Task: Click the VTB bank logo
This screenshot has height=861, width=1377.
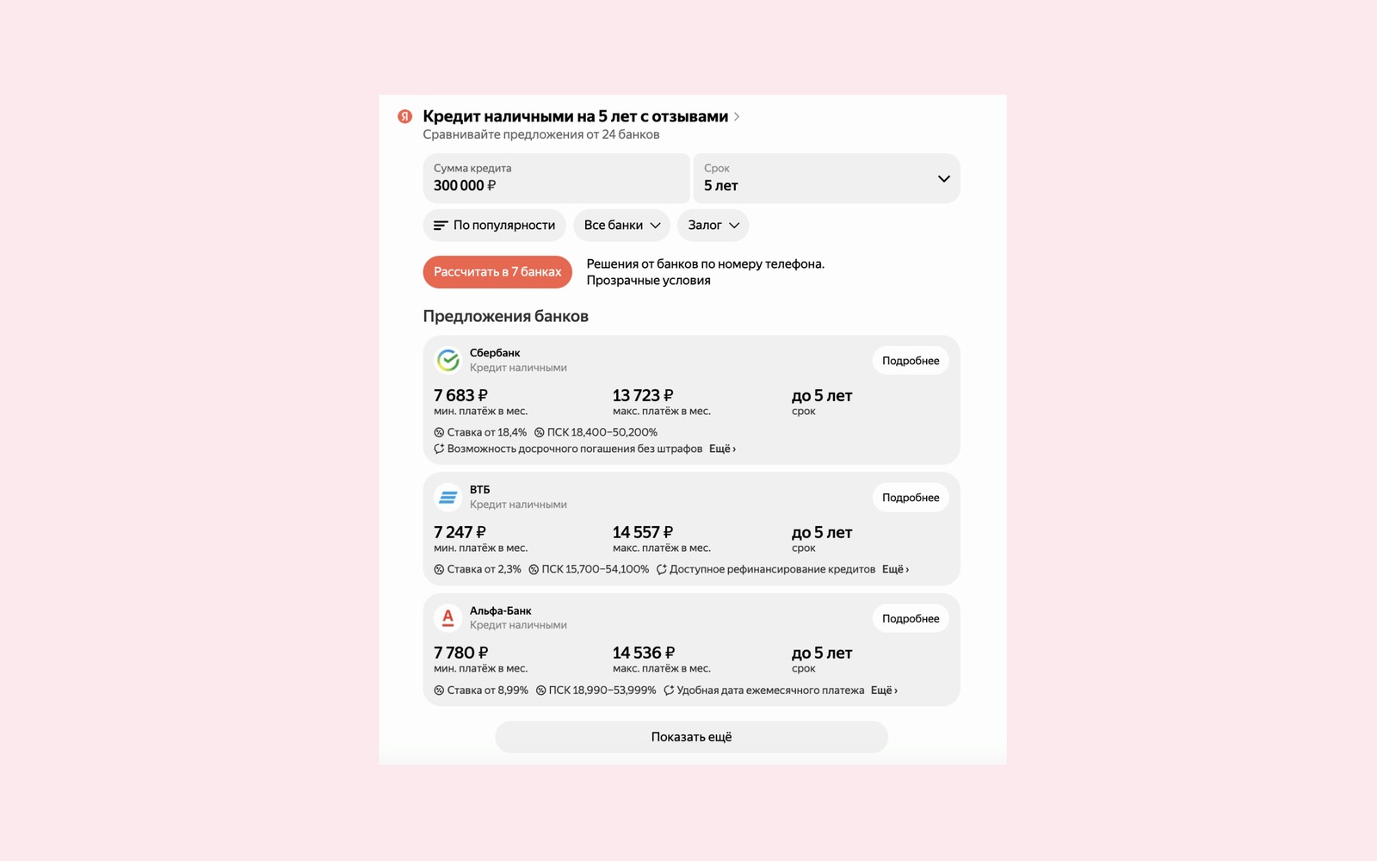Action: point(448,497)
